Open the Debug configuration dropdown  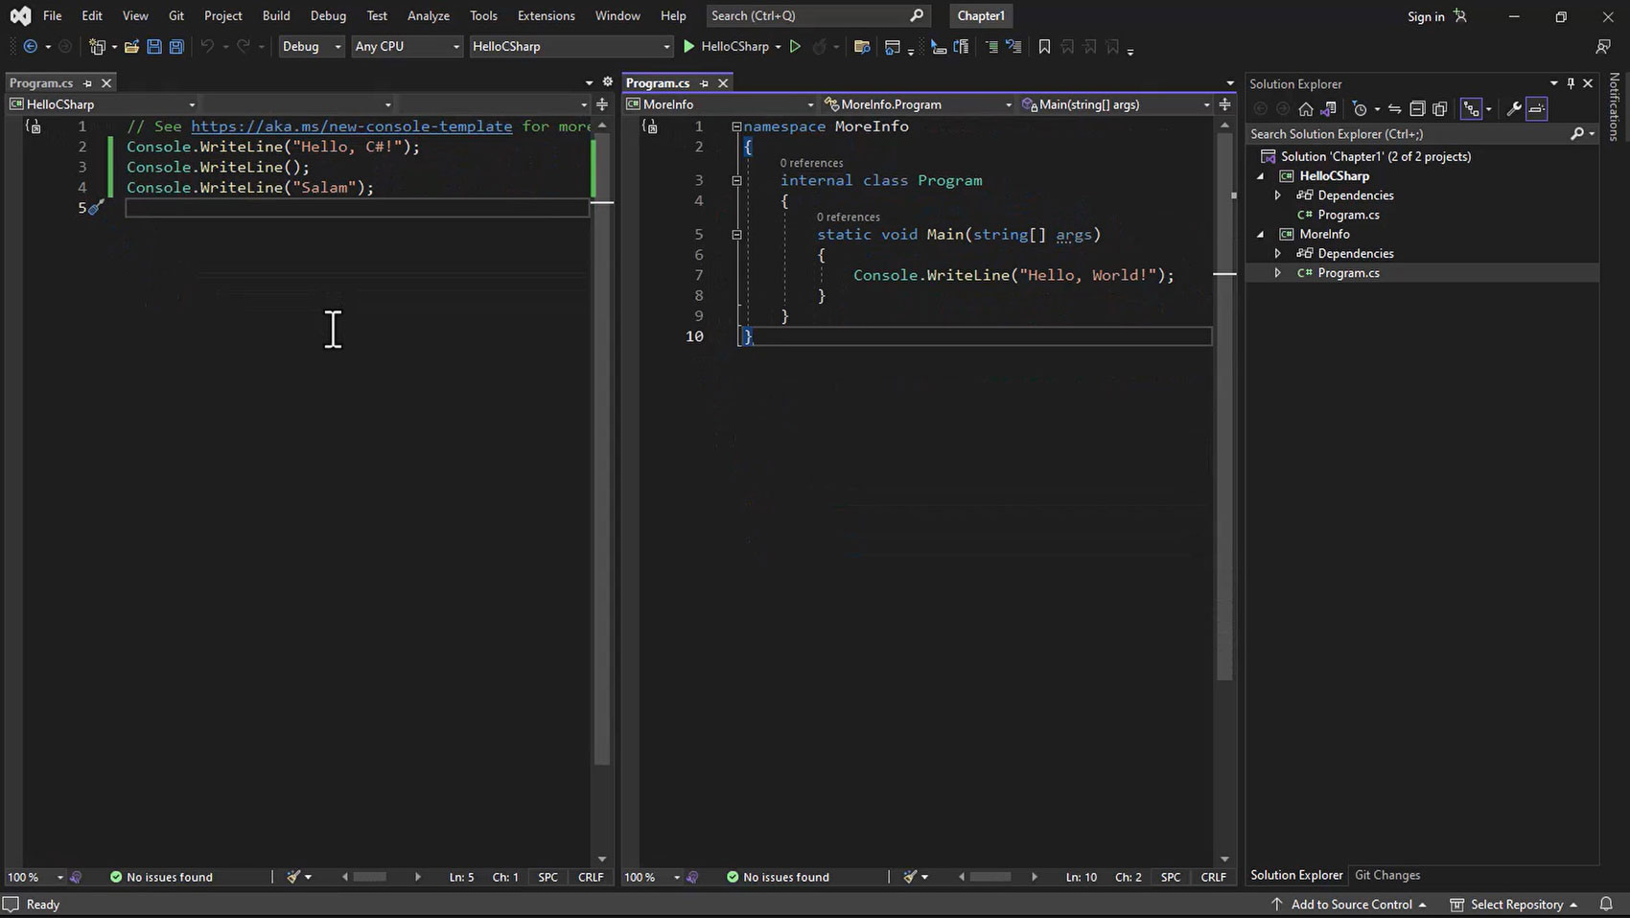(x=312, y=46)
